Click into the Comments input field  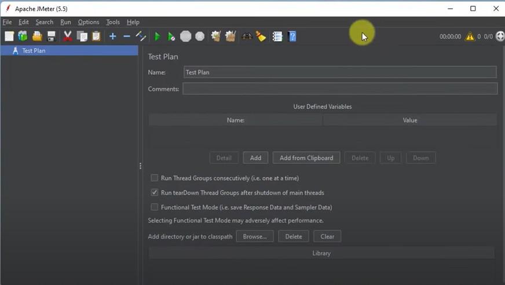coord(340,89)
